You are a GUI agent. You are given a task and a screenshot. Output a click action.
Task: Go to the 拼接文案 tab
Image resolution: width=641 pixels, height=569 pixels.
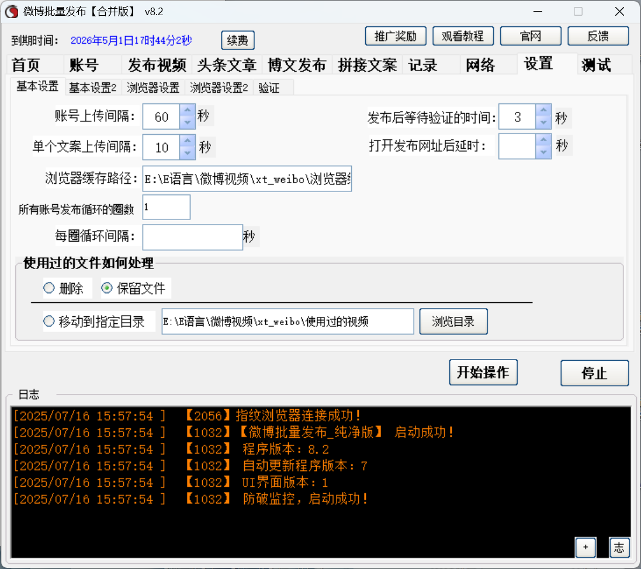click(367, 65)
